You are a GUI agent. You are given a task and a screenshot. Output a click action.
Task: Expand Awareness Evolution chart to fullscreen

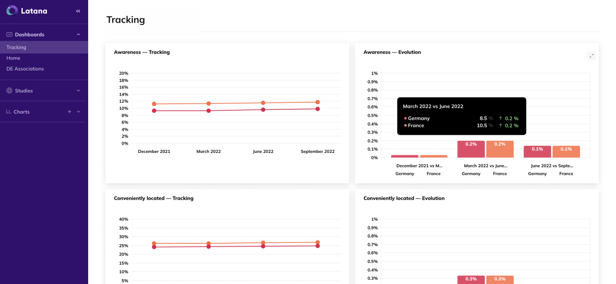click(591, 56)
